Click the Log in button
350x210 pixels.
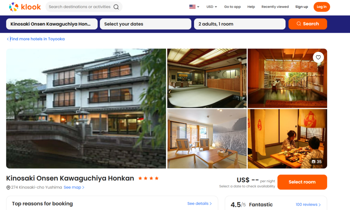tap(321, 7)
